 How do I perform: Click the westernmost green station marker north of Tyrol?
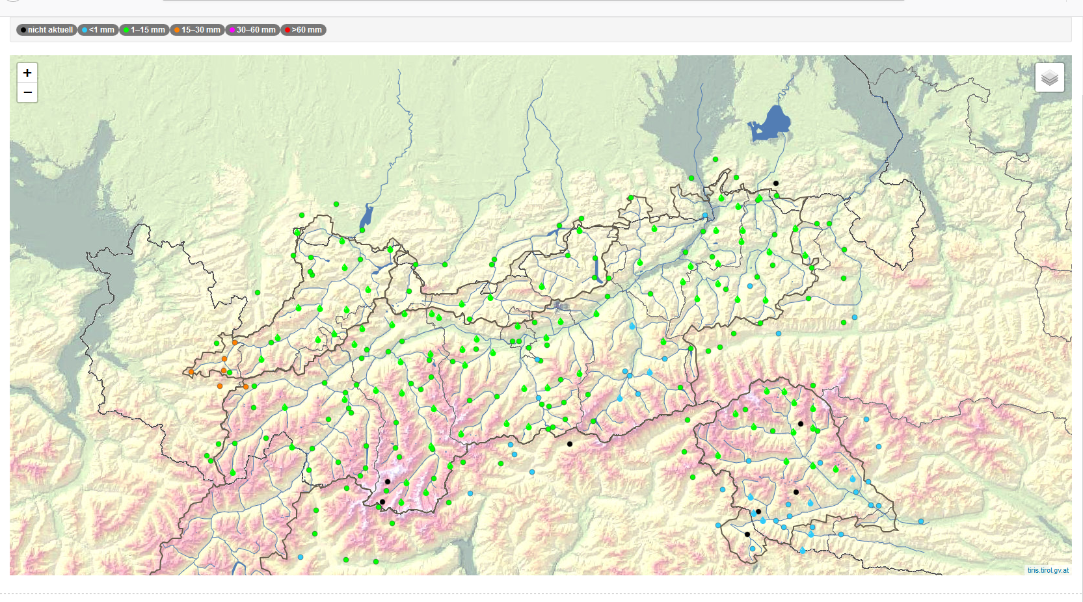(258, 293)
